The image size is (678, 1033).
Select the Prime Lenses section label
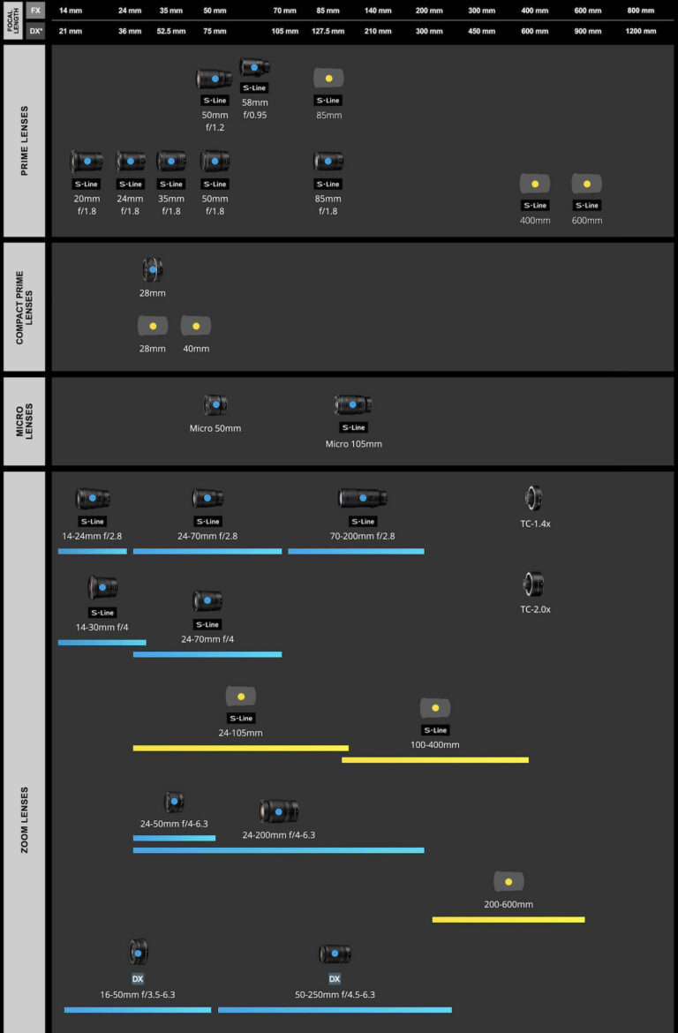click(x=25, y=141)
